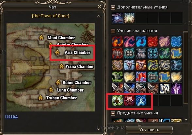Collapse the Дополнительные умения section
This screenshot has width=192, height=135.
click(x=113, y=8)
